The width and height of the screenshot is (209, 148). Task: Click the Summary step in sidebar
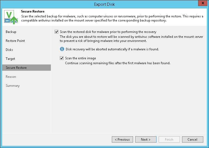pyautogui.click(x=13, y=86)
